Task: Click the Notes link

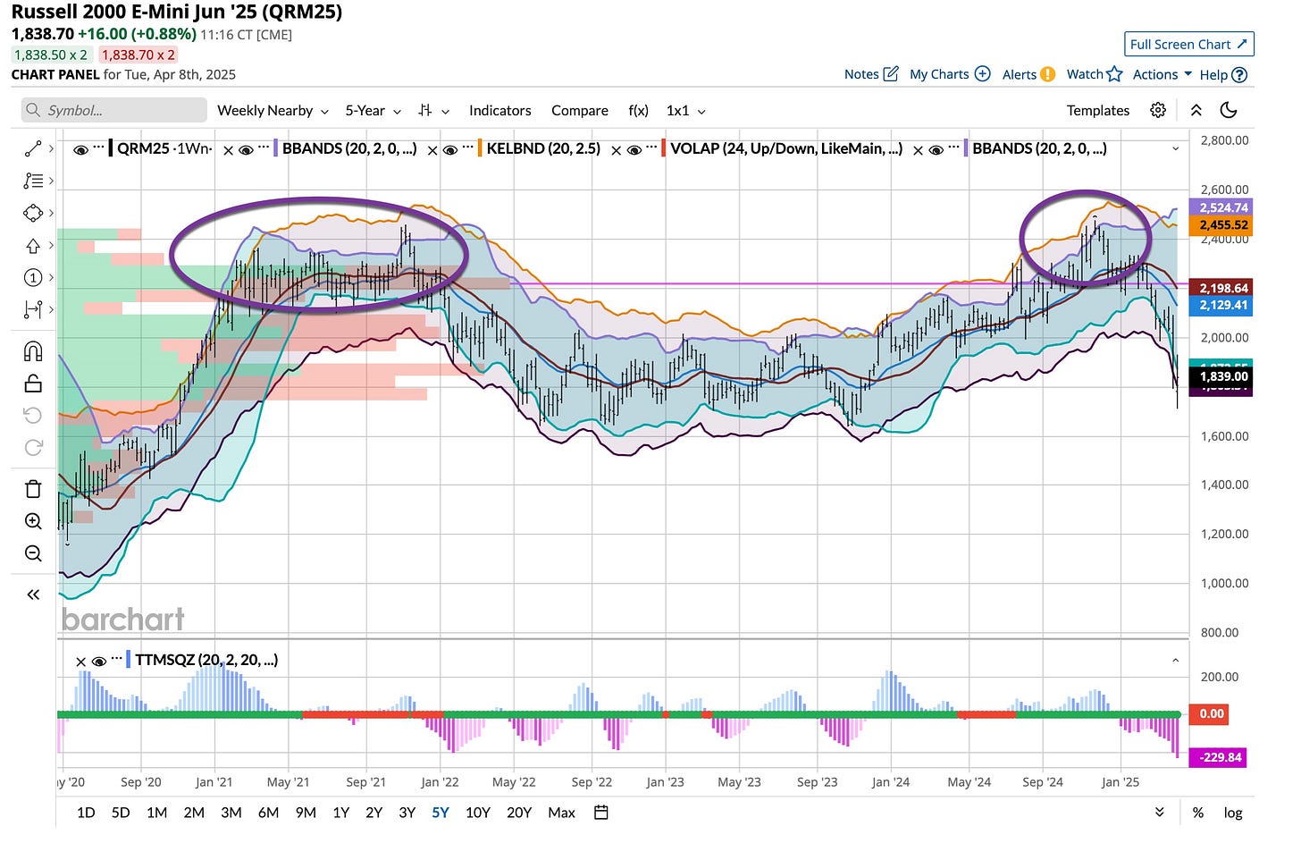Action: [x=861, y=74]
